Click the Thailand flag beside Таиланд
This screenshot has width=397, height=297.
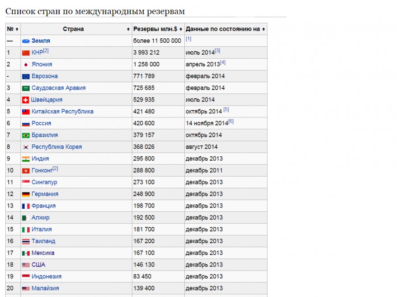click(x=26, y=241)
